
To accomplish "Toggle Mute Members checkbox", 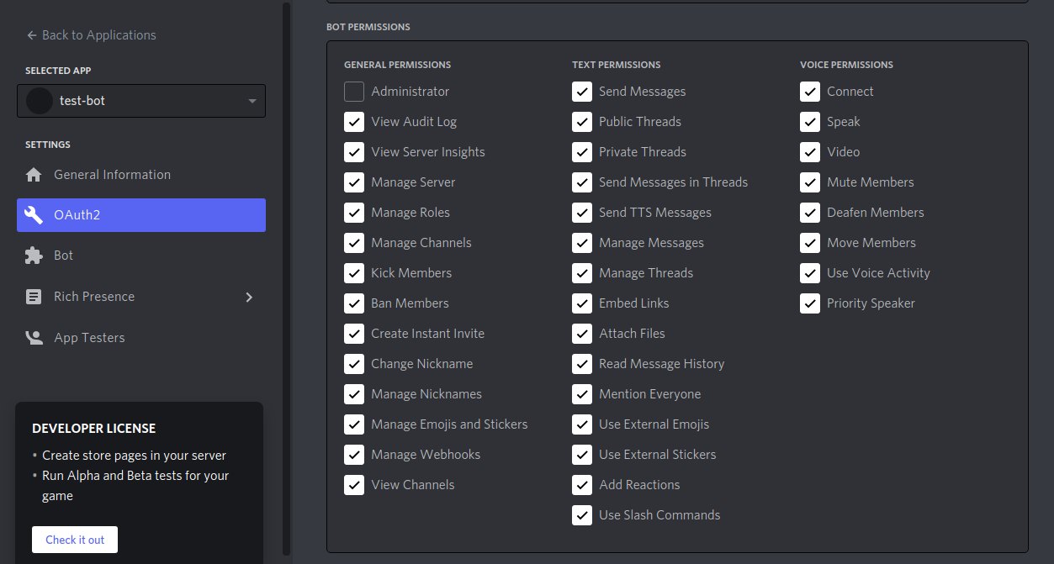I will (x=810, y=182).
